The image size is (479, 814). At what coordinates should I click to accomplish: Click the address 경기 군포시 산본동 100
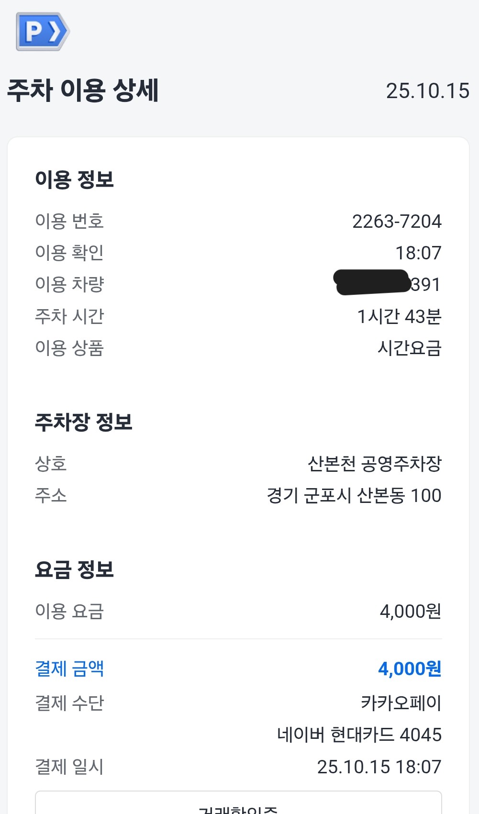pyautogui.click(x=354, y=495)
